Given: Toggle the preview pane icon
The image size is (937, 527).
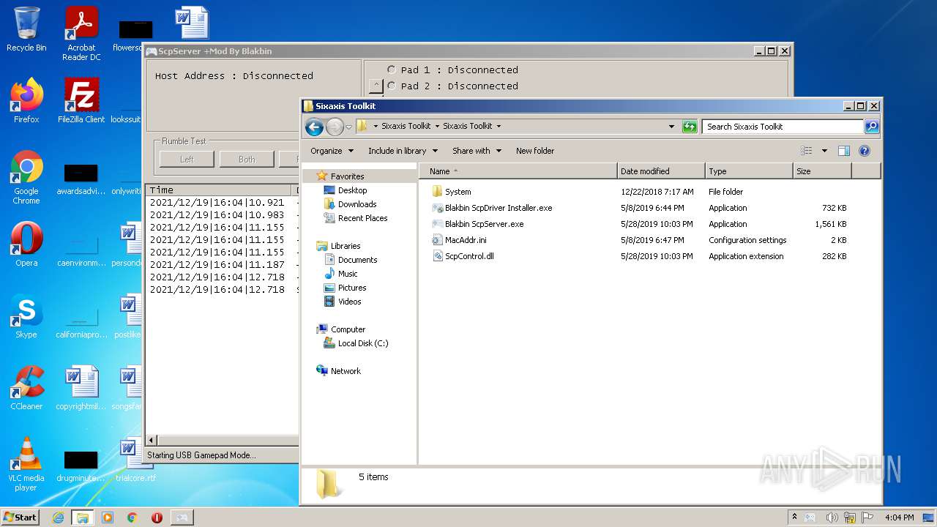Looking at the screenshot, I should click(843, 151).
